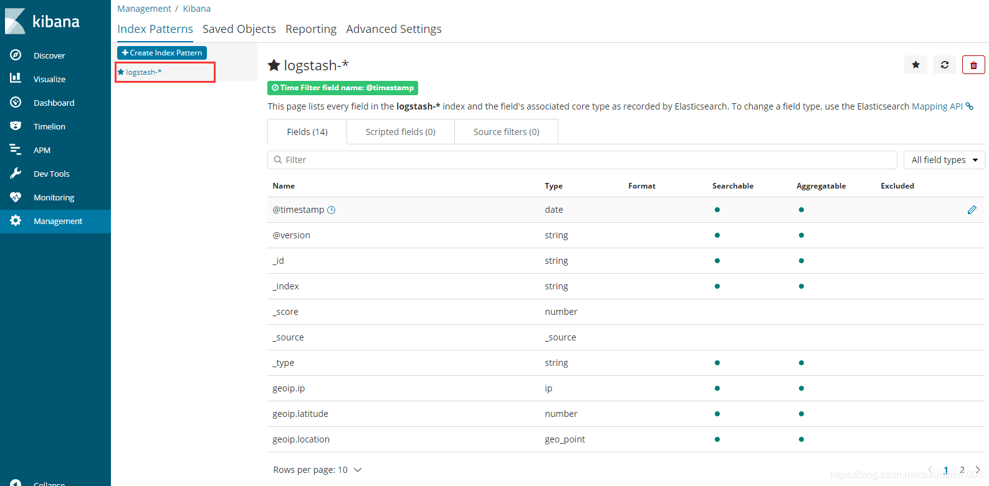The width and height of the screenshot is (989, 486).
Task: Open the Reporting tab
Action: 311,29
